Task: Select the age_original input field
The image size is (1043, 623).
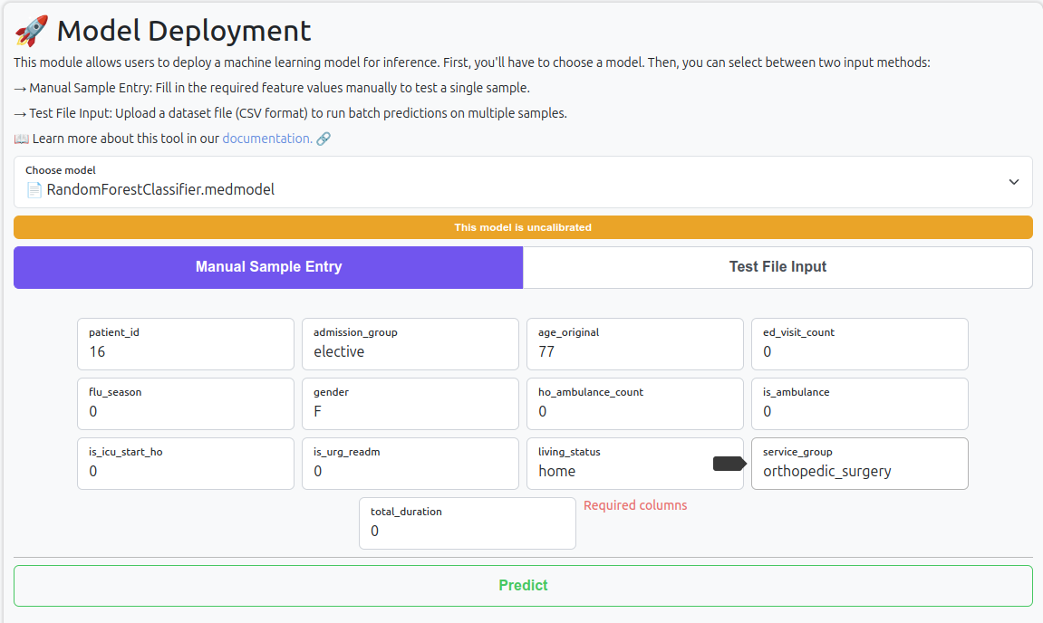Action: tap(634, 351)
